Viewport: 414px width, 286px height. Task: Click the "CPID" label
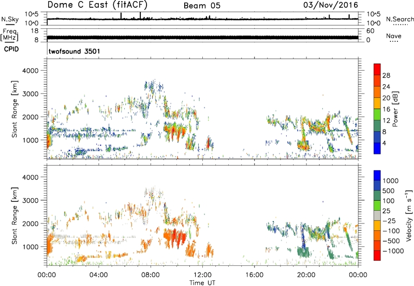[11, 49]
